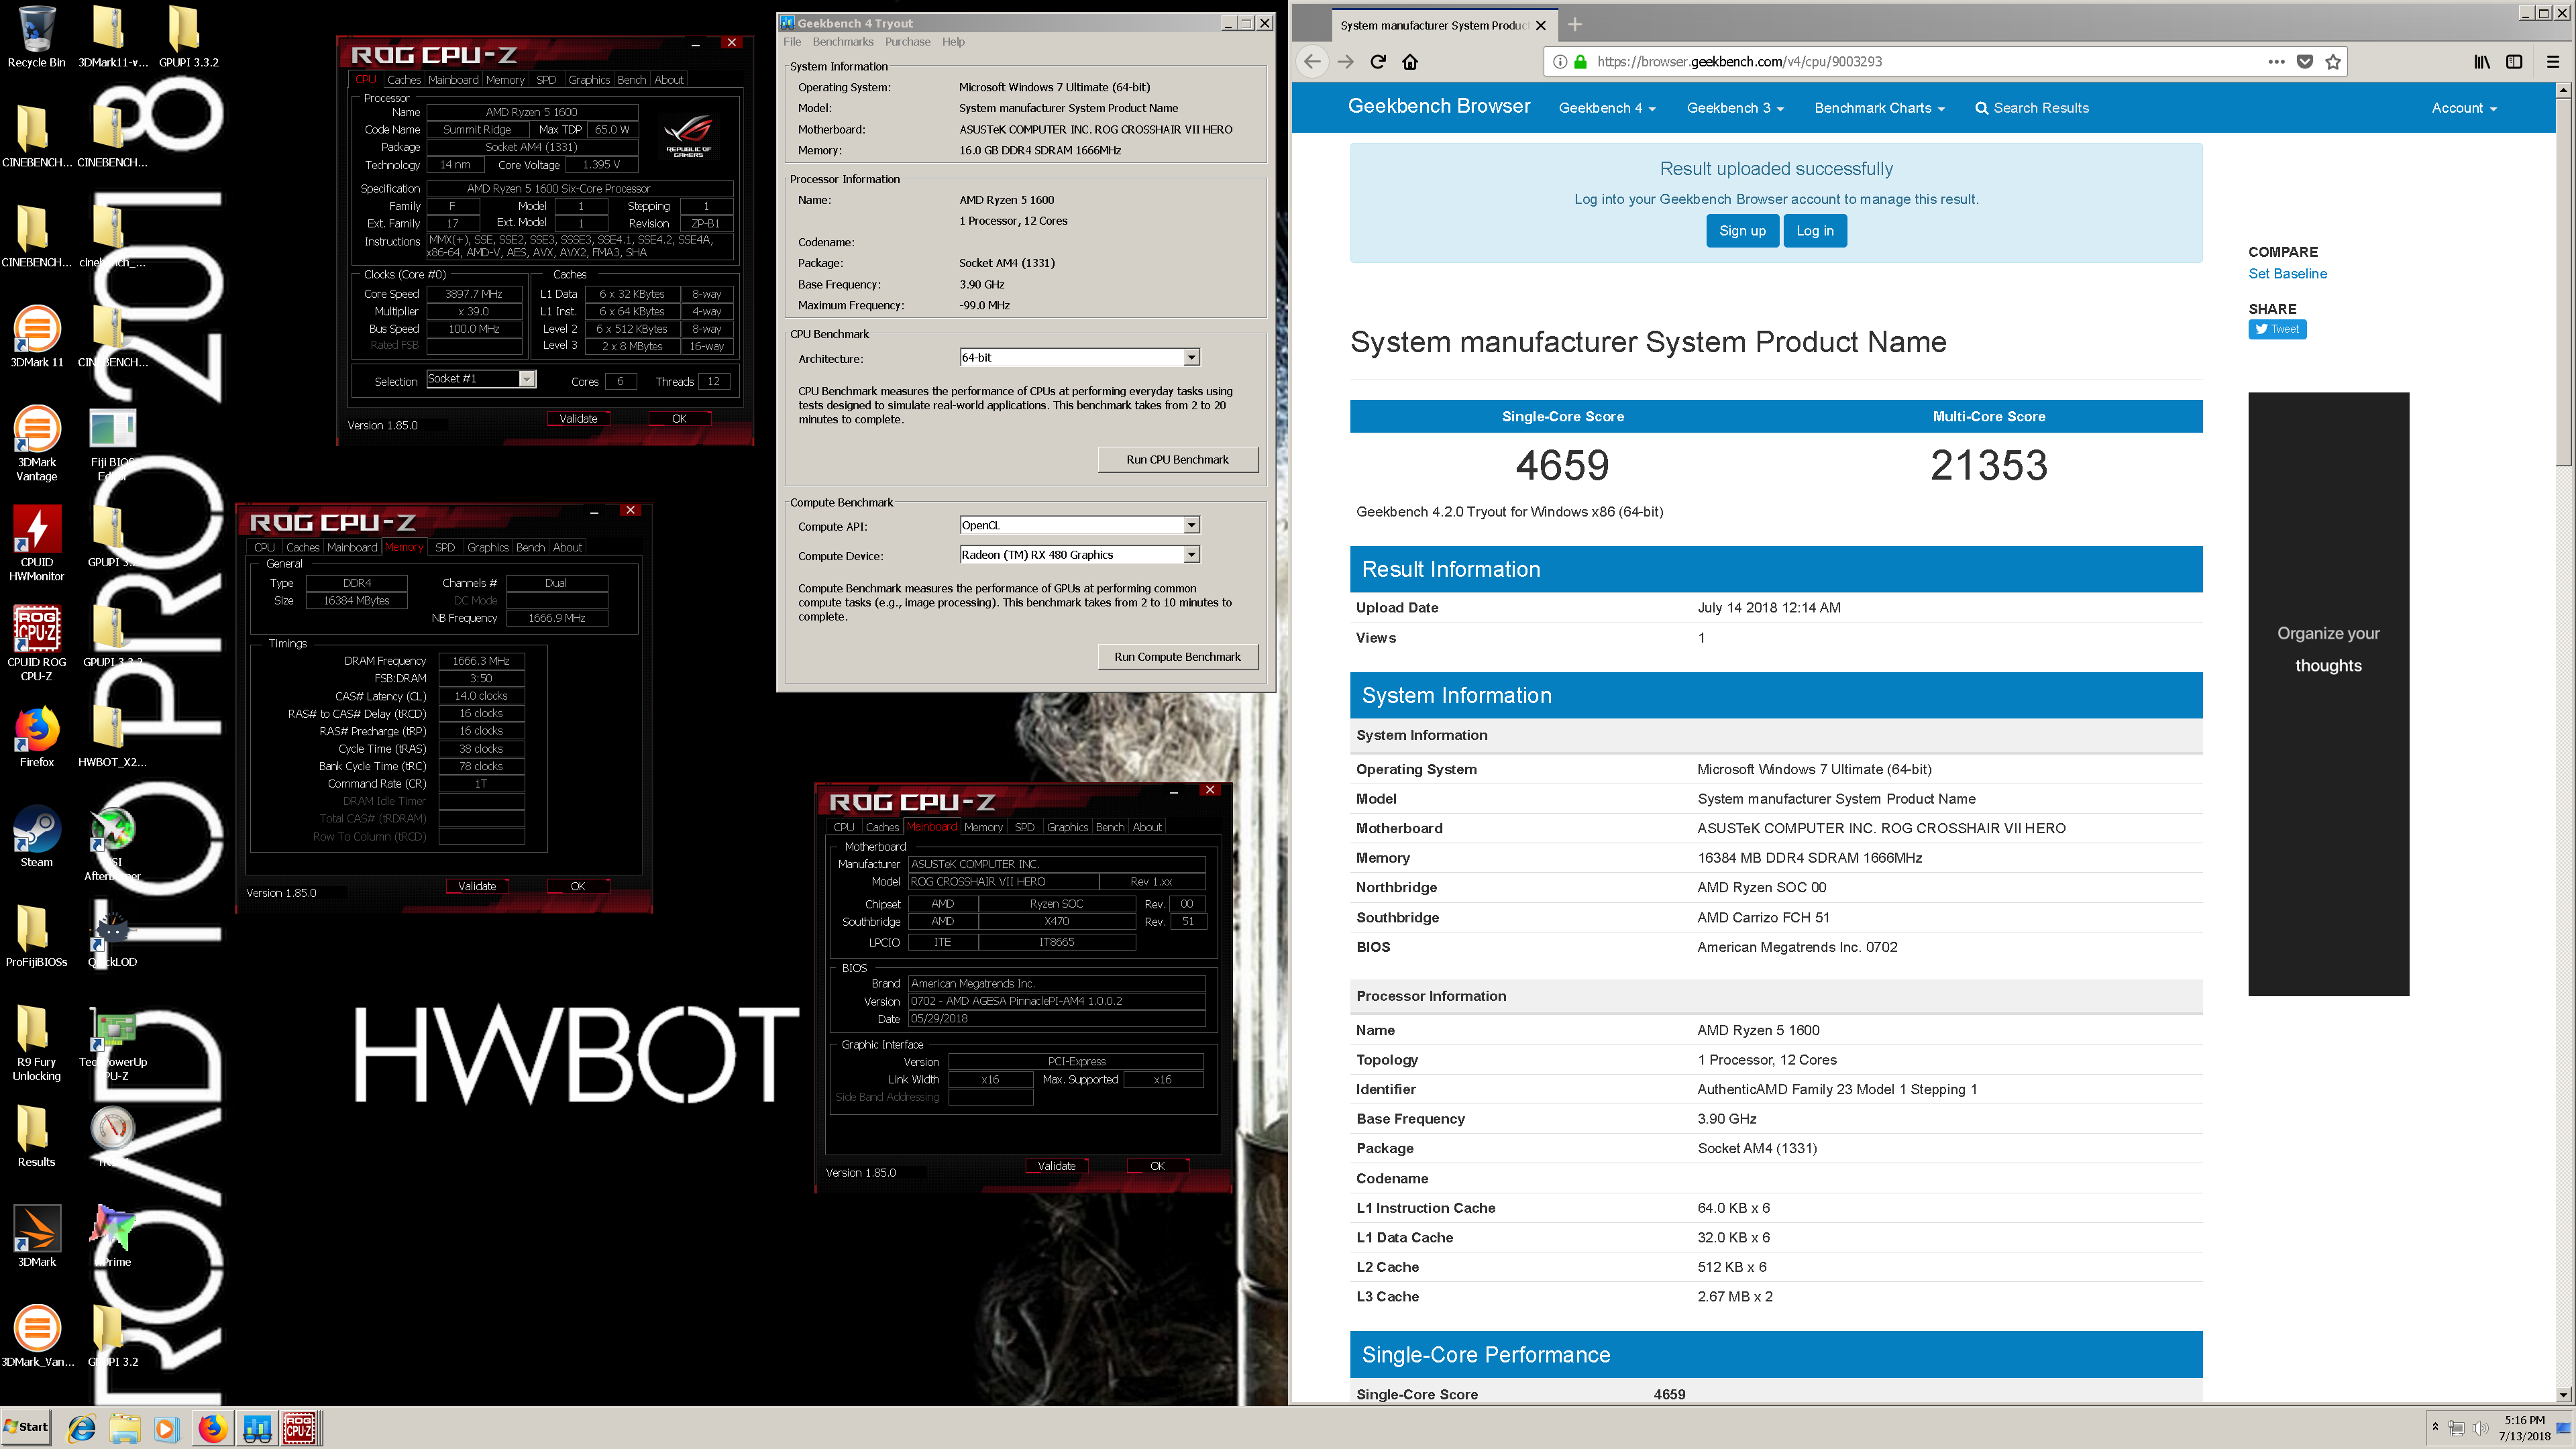Toggle Firefox sidebar icon
The height and width of the screenshot is (1449, 2576).
click(x=2514, y=62)
